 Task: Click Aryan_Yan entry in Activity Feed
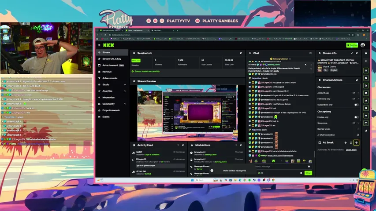(159, 172)
